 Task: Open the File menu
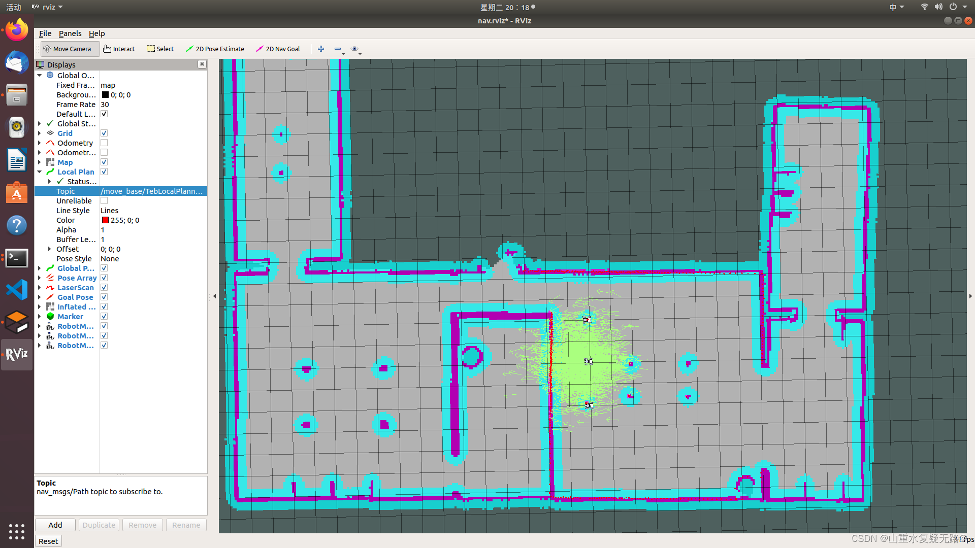pyautogui.click(x=45, y=33)
